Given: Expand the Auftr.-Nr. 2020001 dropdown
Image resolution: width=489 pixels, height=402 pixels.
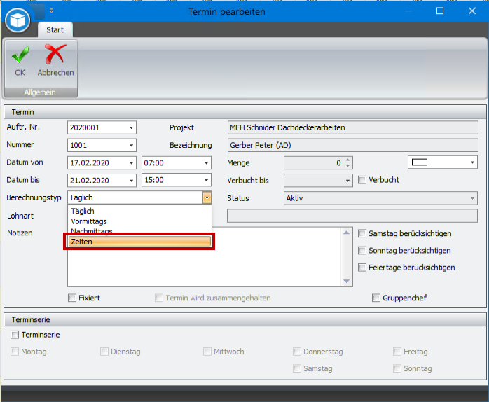Looking at the screenshot, I should click(x=131, y=128).
